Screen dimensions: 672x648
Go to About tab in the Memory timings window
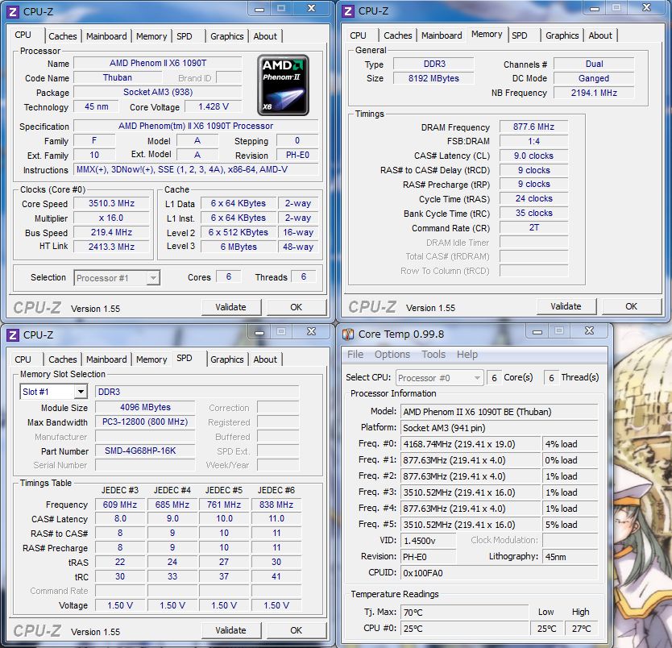600,35
